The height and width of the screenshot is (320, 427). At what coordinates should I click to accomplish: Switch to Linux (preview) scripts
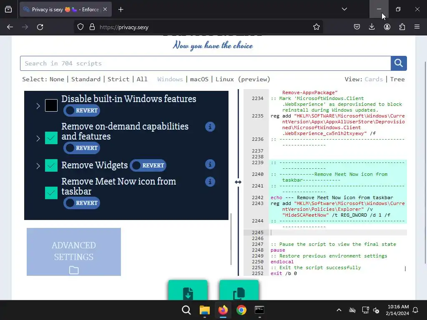tap(243, 79)
